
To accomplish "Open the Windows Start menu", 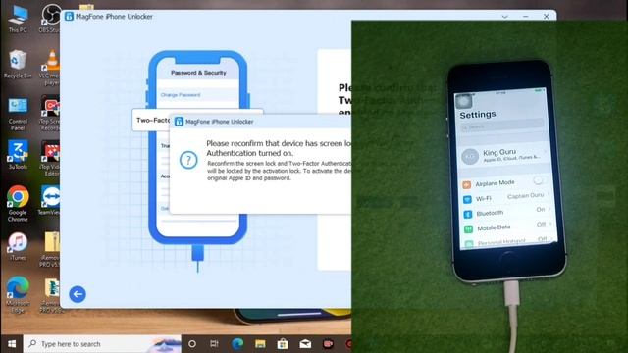I will point(12,344).
